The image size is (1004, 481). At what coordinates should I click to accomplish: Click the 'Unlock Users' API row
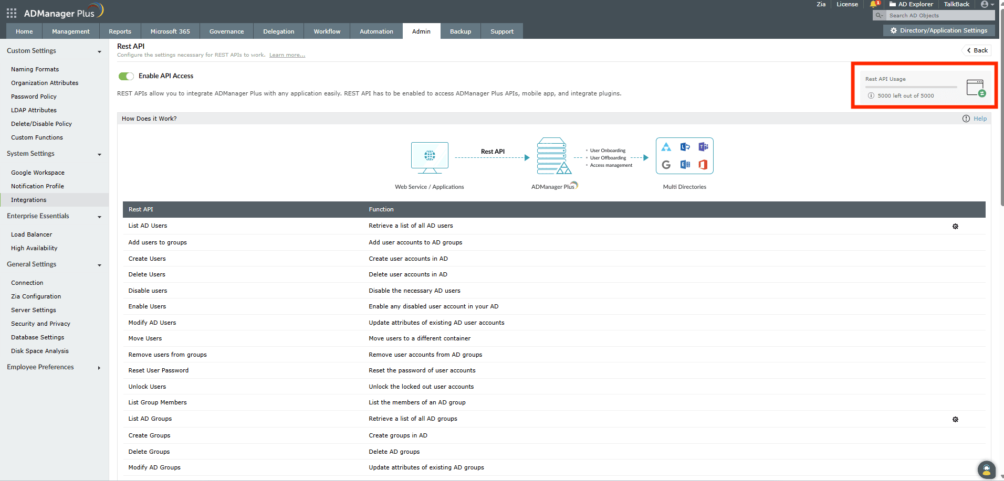(554, 387)
